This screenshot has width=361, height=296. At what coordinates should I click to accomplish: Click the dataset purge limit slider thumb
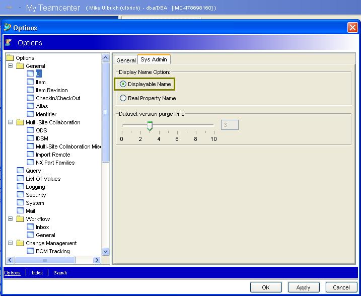click(150, 126)
